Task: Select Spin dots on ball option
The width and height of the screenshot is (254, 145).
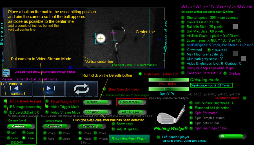Action: point(191,123)
